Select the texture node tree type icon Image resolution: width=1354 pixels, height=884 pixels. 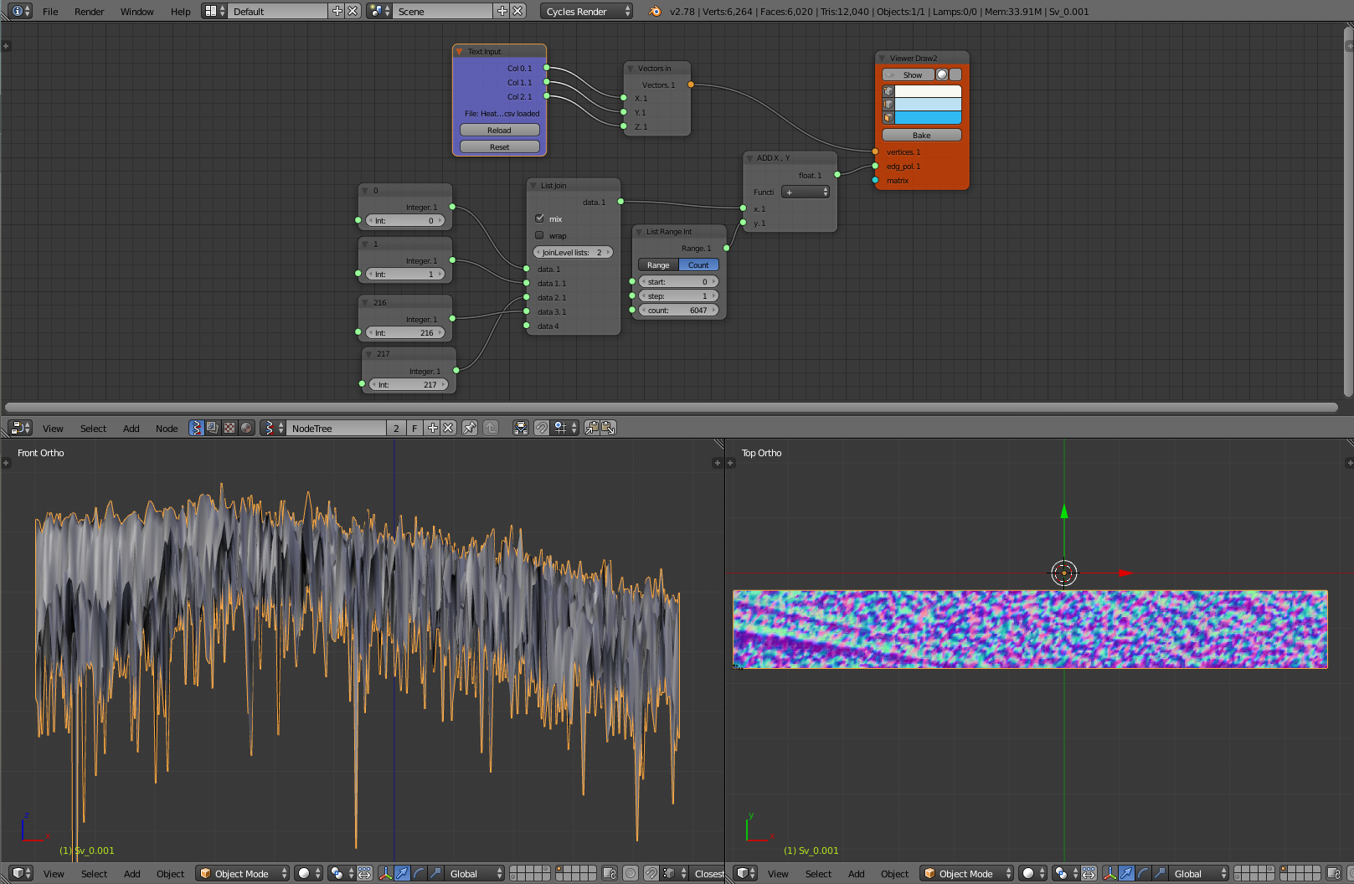click(229, 428)
